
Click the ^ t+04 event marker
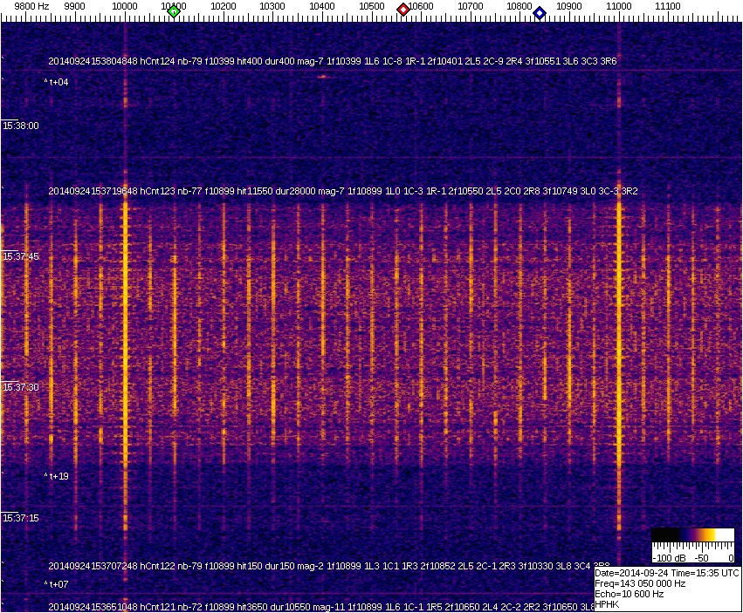coord(56,82)
